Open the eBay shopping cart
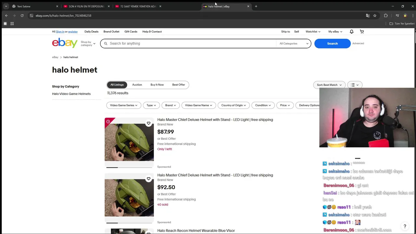The width and height of the screenshot is (416, 234). tap(362, 32)
